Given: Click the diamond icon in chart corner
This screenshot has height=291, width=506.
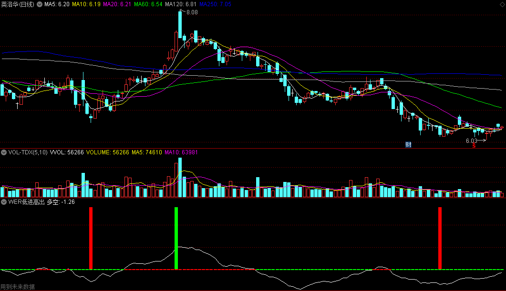Looking at the screenshot, I should [503, 3].
